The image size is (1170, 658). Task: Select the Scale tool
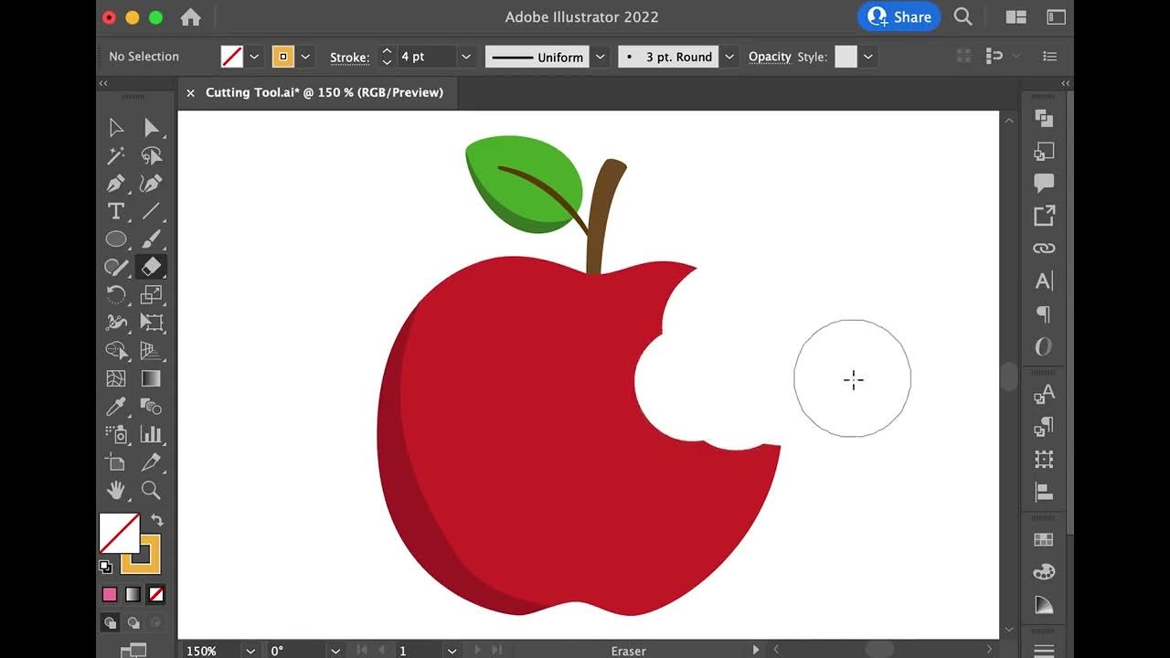(151, 294)
